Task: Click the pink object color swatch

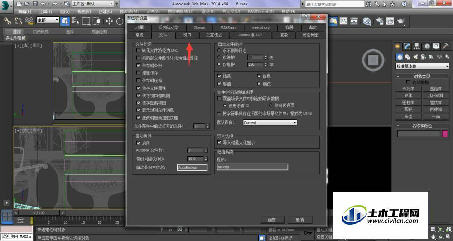Action: (x=445, y=134)
